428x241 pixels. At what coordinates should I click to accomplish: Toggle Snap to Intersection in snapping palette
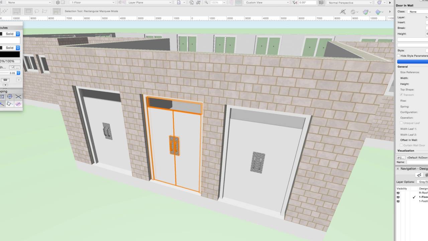coord(18,97)
